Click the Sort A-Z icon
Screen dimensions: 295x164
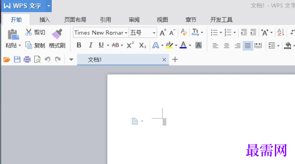pyautogui.click(x=281, y=32)
